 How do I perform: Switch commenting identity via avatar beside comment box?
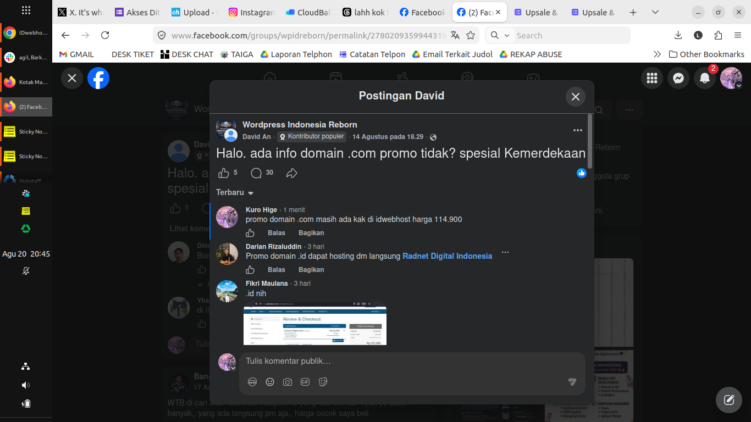(227, 362)
